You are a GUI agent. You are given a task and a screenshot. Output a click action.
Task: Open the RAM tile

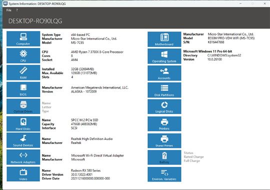click(23, 72)
